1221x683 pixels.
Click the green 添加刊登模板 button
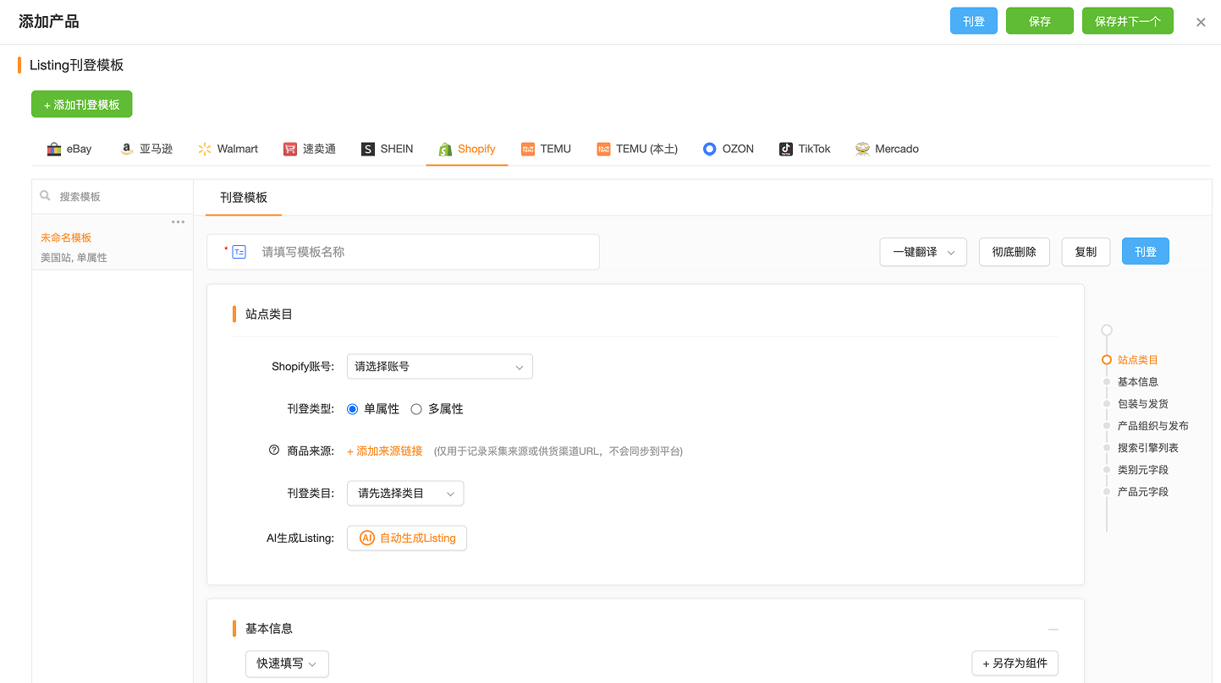(x=82, y=105)
